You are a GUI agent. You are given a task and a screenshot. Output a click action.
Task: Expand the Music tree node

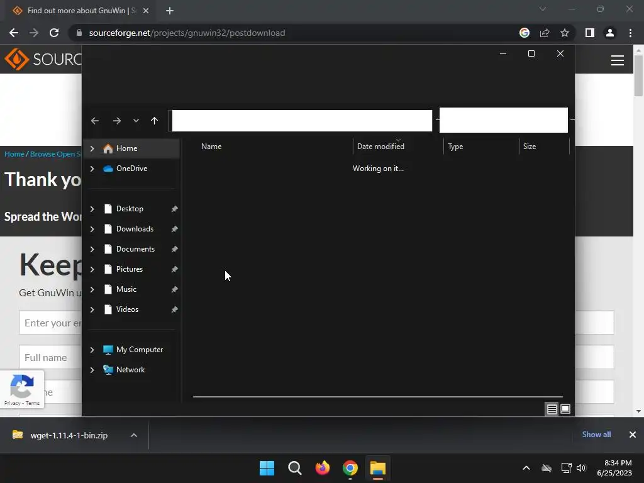pyautogui.click(x=92, y=289)
